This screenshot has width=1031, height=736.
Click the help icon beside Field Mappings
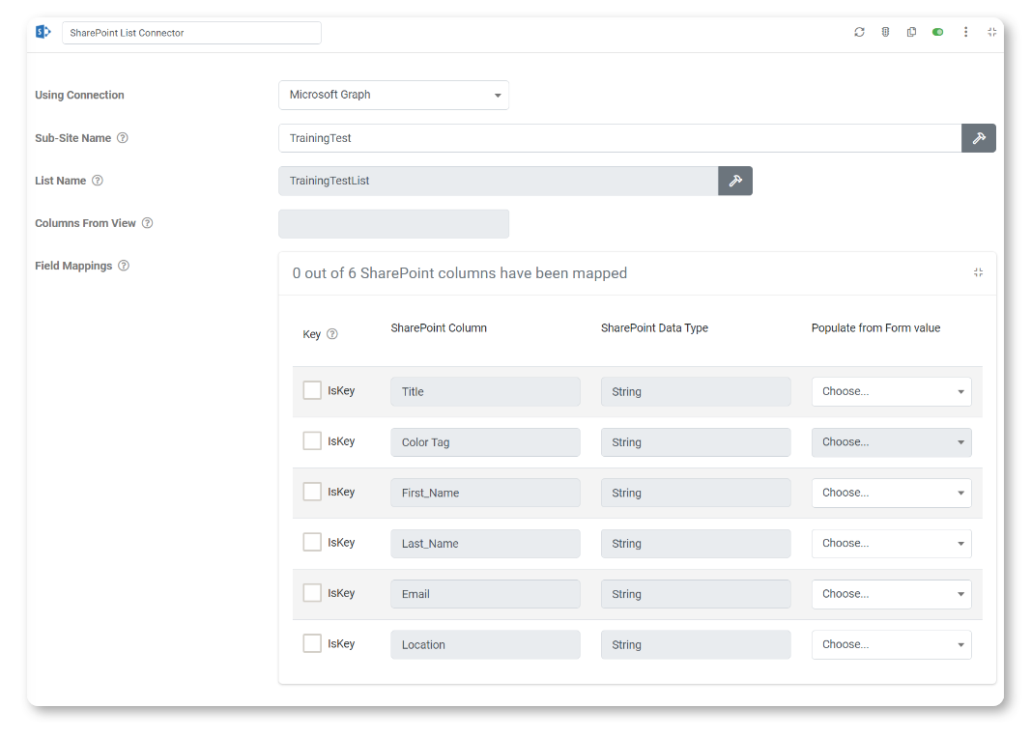124,266
